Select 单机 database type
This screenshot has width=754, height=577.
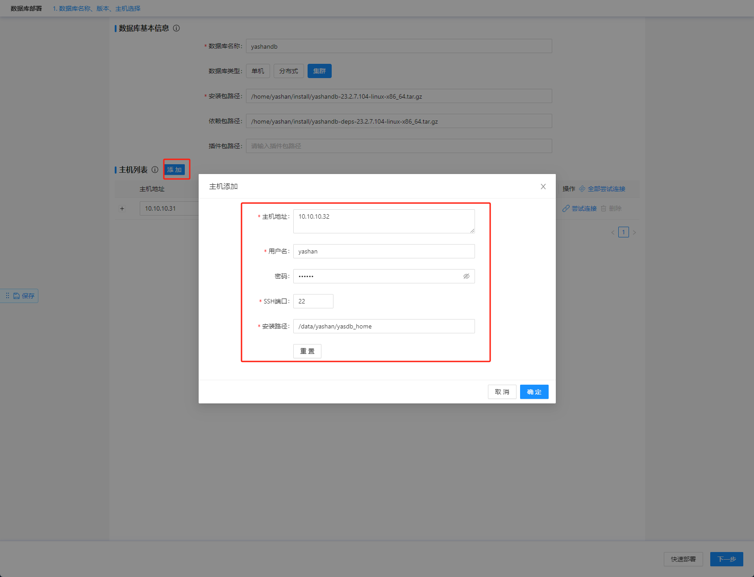258,71
